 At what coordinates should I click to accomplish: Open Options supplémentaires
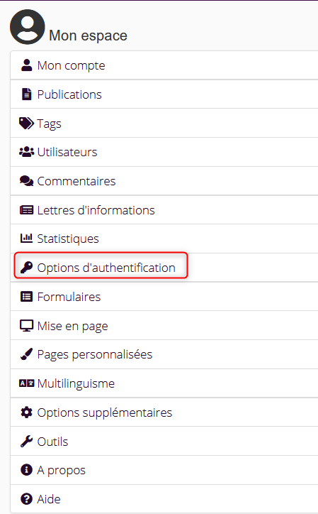(x=164, y=412)
